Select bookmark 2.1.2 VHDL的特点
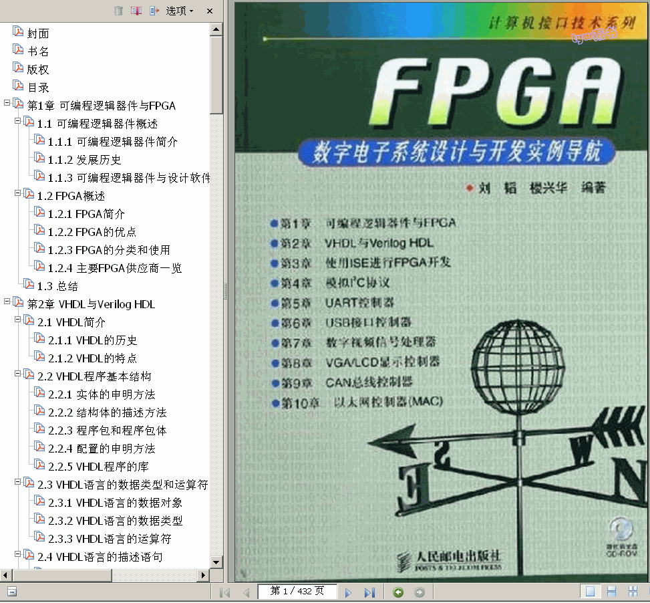 pos(92,358)
